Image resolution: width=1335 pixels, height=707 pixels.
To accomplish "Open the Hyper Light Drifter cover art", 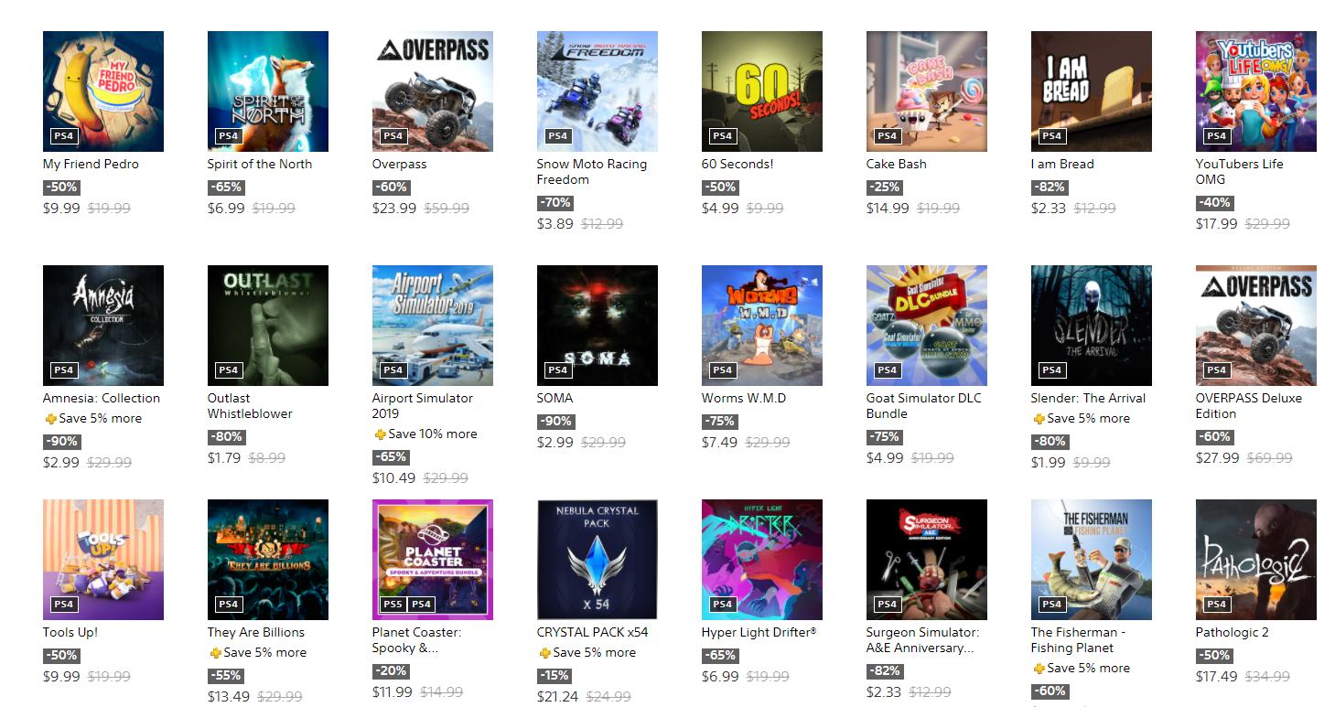I will [762, 560].
